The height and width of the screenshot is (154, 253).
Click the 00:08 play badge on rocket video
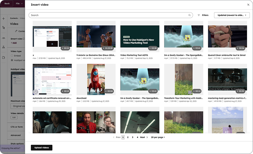point(109,91)
